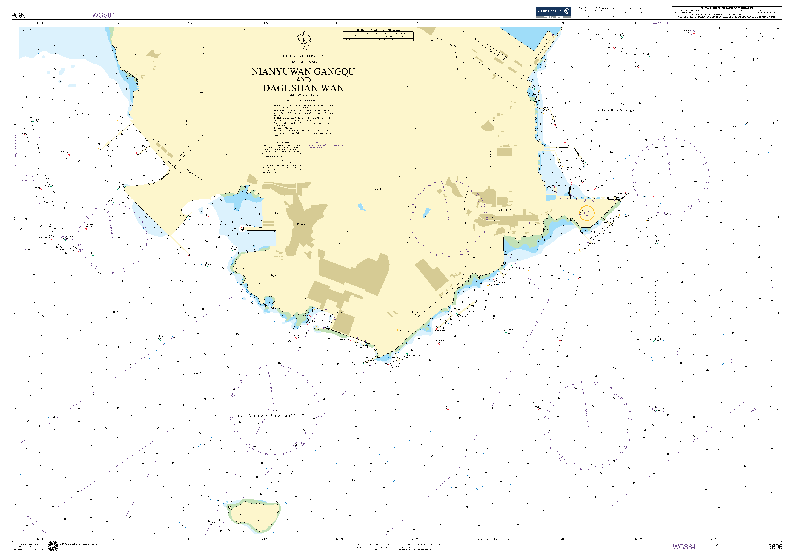Click the XINGANG place label
This screenshot has width=794, height=554.
[508, 210]
